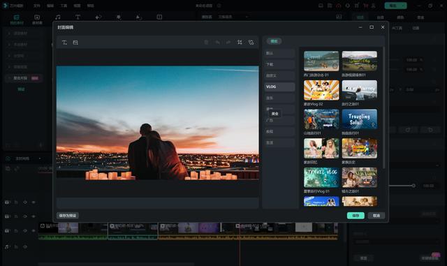Click the red playhead line on the timeline

(240, 245)
